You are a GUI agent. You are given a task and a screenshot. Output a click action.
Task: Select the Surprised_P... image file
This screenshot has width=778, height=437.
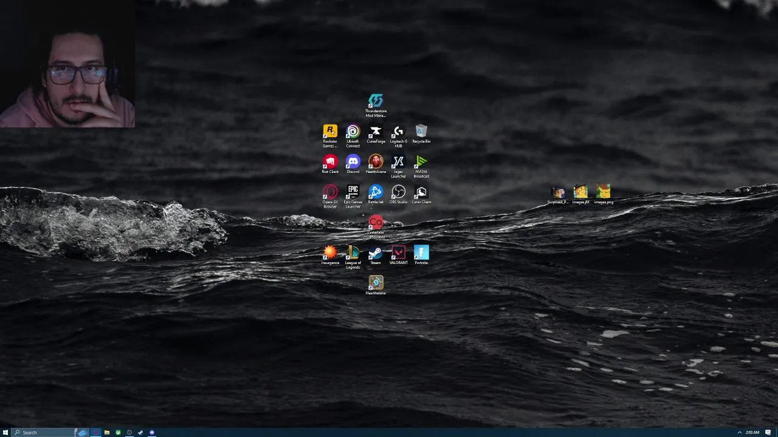coord(558,195)
